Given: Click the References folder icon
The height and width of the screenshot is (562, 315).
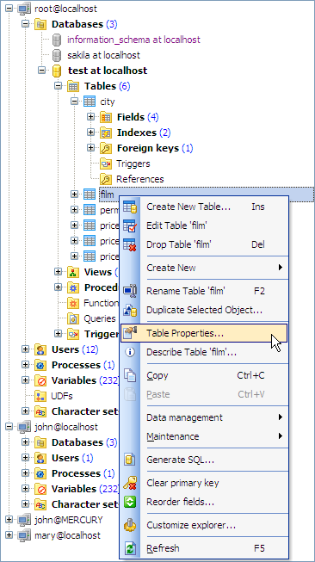Looking at the screenshot, I should 106,179.
